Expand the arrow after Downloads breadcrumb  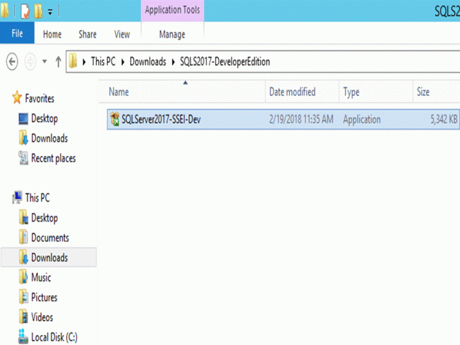pos(173,62)
